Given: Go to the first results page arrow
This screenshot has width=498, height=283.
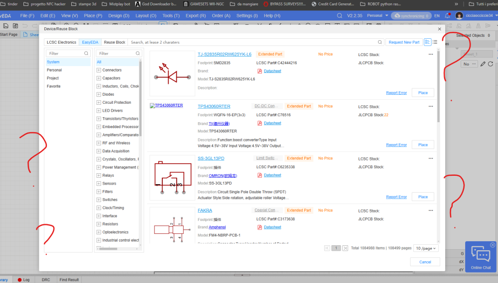Looking at the screenshot, I should [x=327, y=248].
